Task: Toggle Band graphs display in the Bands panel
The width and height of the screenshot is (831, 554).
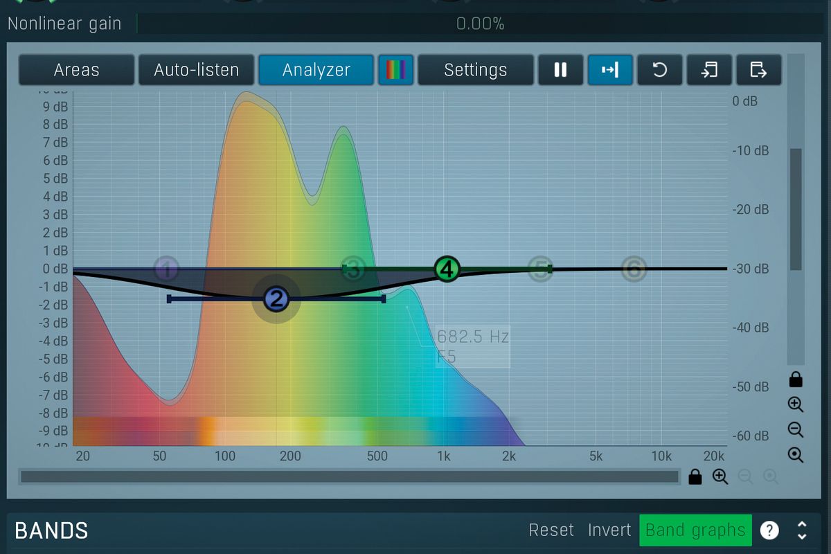Action: click(x=695, y=530)
